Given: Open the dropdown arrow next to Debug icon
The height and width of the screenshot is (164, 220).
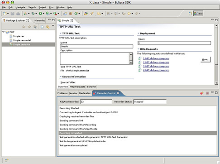Looking at the screenshot, I should pyautogui.click(x=36, y=14).
